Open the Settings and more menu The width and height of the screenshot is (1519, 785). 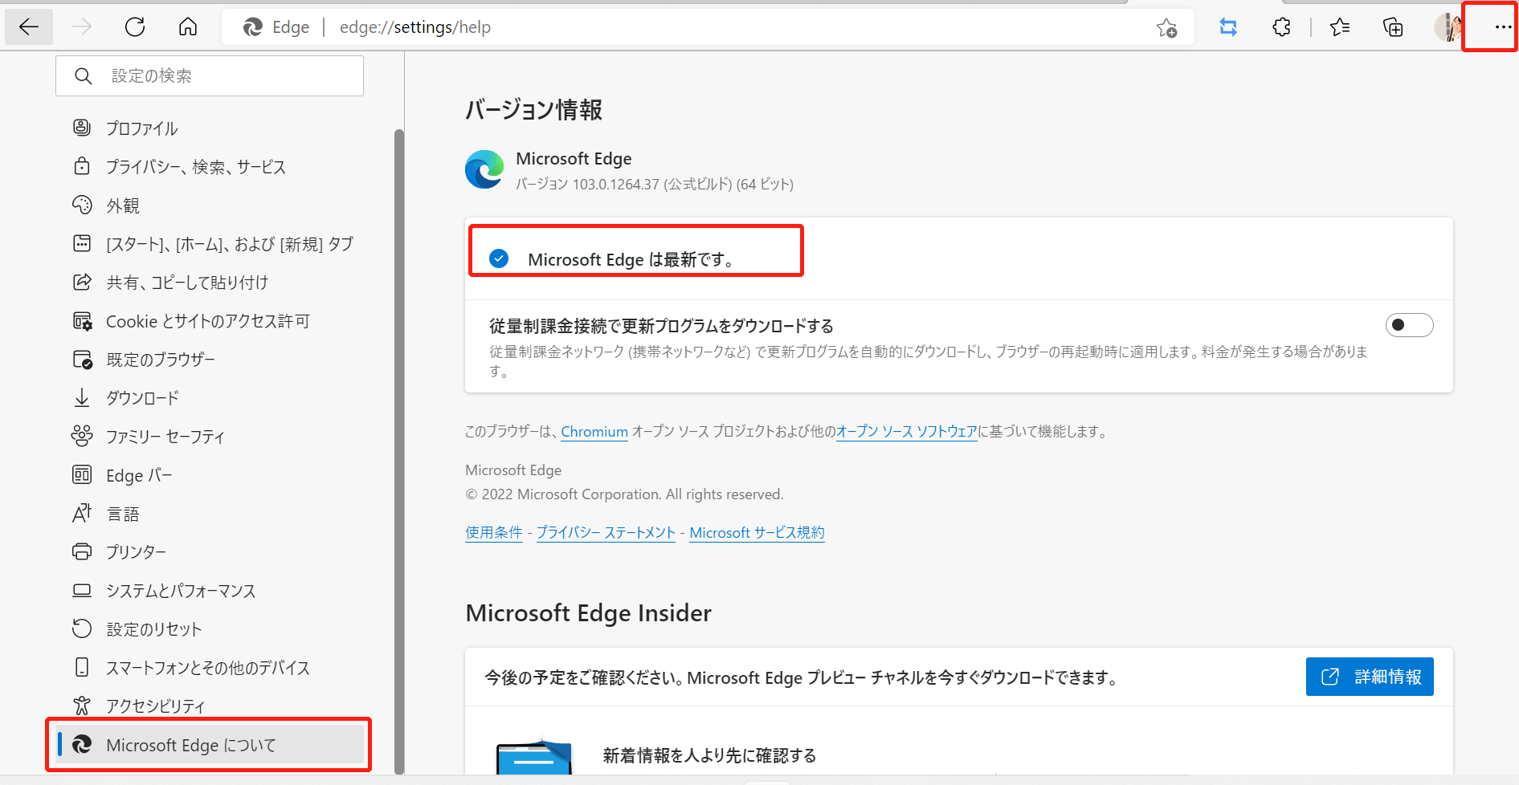coord(1502,27)
